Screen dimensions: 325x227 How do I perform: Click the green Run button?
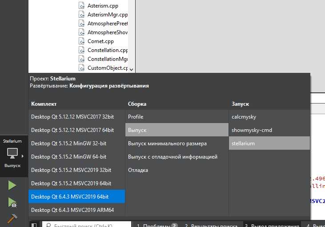pyautogui.click(x=12, y=185)
